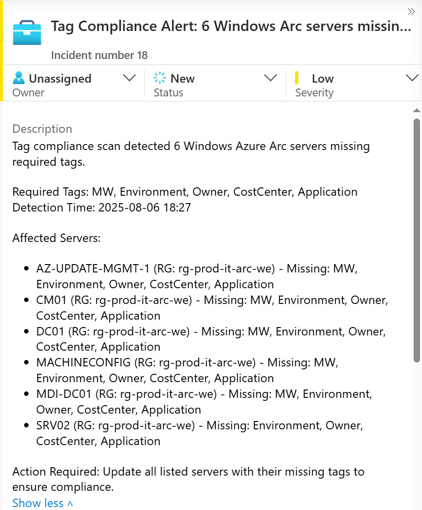Click the New status spinner icon
This screenshot has height=510, width=422.
tap(160, 78)
